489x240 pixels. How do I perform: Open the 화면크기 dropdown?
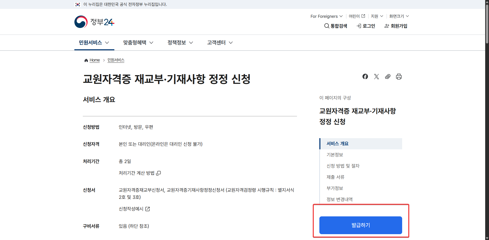coord(398,16)
